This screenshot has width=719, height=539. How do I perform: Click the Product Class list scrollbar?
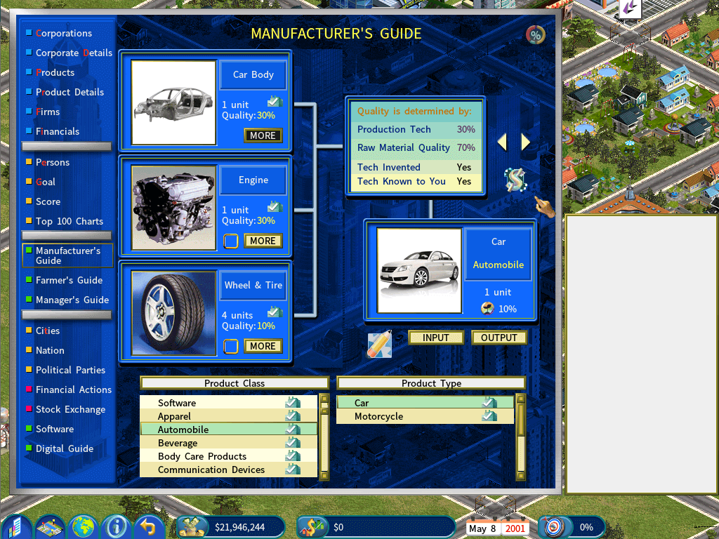tap(324, 437)
